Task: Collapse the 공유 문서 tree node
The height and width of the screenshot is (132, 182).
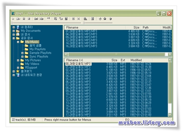Action: pyautogui.click(x=14, y=38)
